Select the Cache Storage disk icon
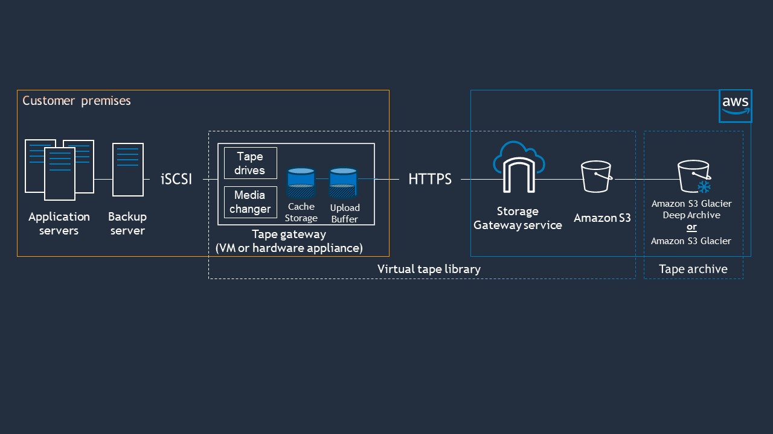773x434 pixels. pos(301,183)
